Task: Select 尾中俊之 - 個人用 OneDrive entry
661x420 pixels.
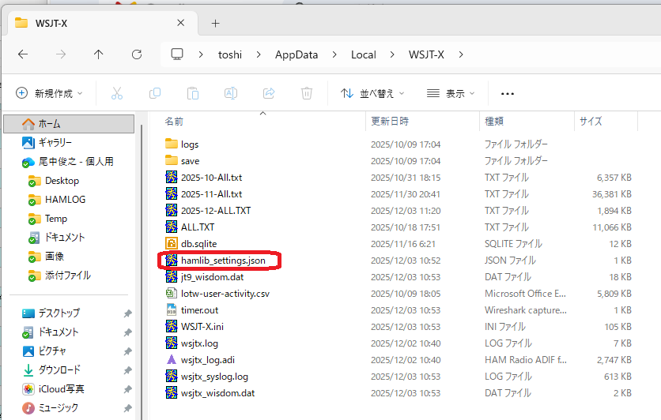Action: (x=76, y=162)
